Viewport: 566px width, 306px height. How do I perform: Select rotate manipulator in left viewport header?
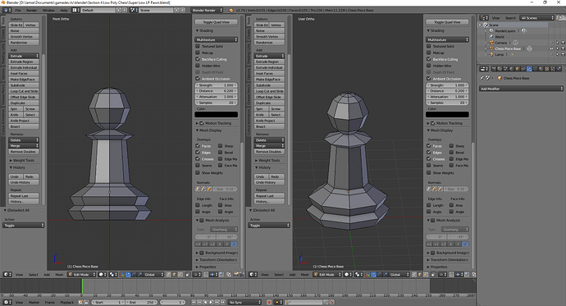(134, 275)
